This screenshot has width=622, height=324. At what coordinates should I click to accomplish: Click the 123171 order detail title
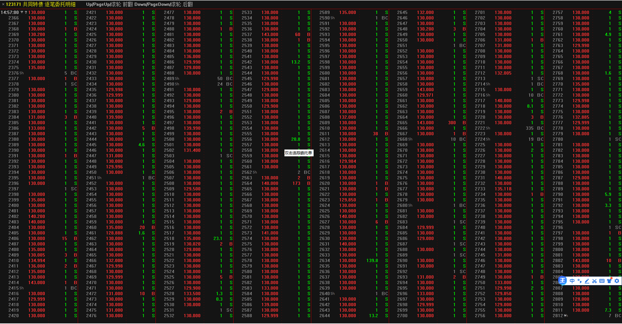click(x=40, y=4)
